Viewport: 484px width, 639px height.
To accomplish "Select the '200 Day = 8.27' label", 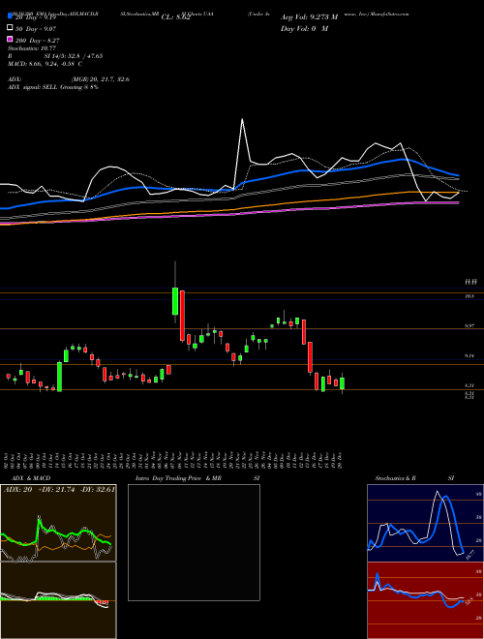I will (37, 41).
